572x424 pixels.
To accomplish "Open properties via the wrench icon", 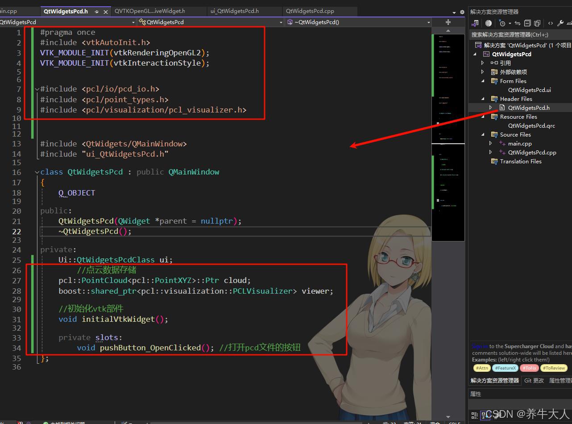I will [x=560, y=23].
